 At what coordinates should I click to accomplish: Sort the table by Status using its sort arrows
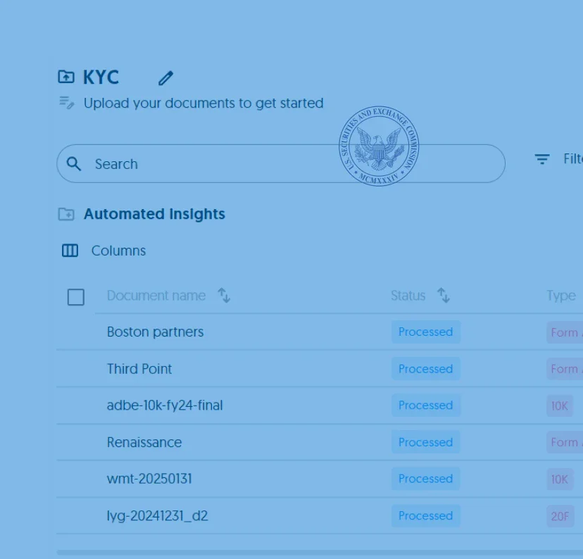point(444,296)
